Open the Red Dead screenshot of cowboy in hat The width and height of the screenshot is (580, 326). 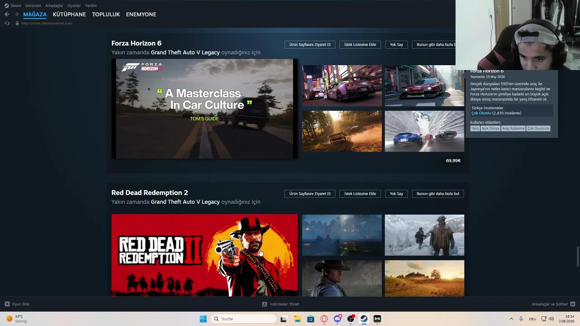(x=342, y=278)
